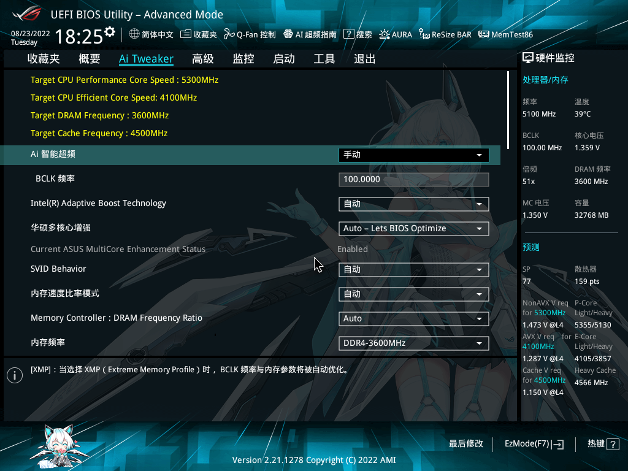Click the Q-Fan 控制 label
Screen dimensions: 628x471
[x=256, y=35]
